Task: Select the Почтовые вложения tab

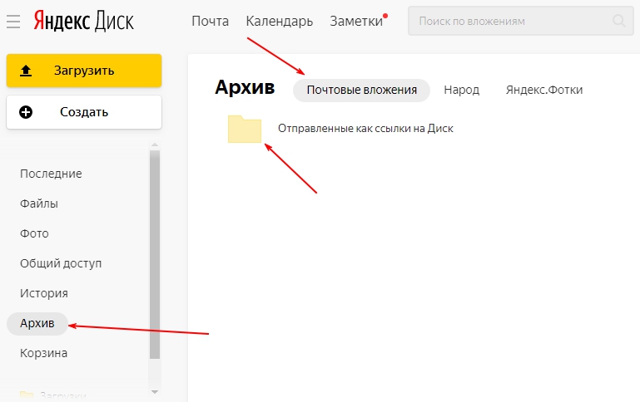Action: pos(362,90)
